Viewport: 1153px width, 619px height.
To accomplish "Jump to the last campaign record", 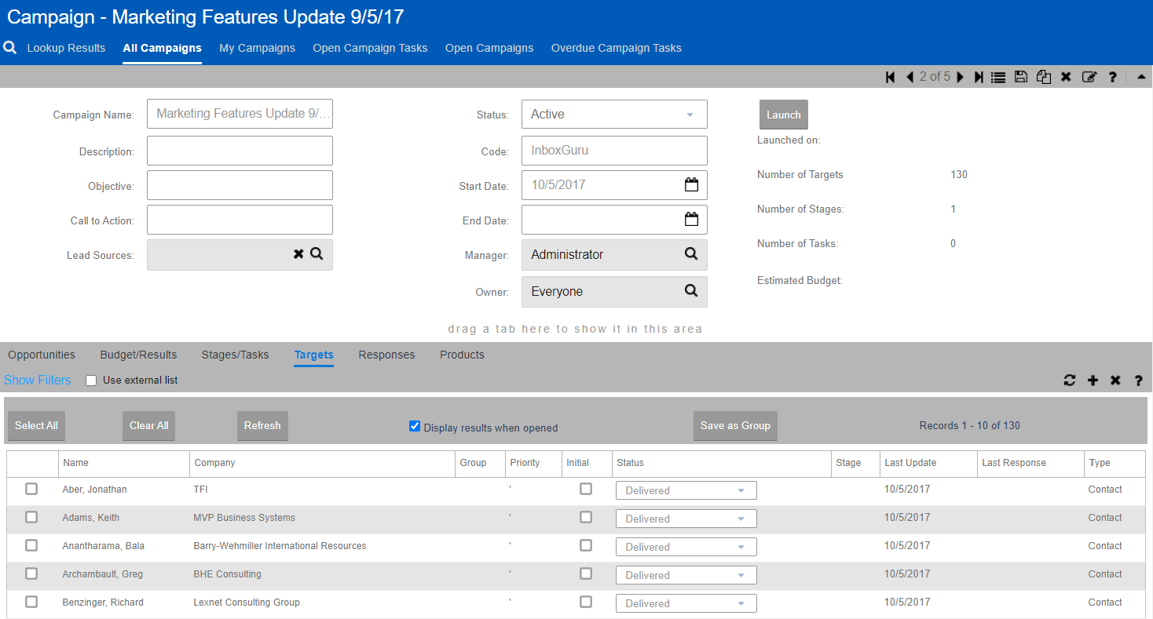I will click(x=979, y=77).
